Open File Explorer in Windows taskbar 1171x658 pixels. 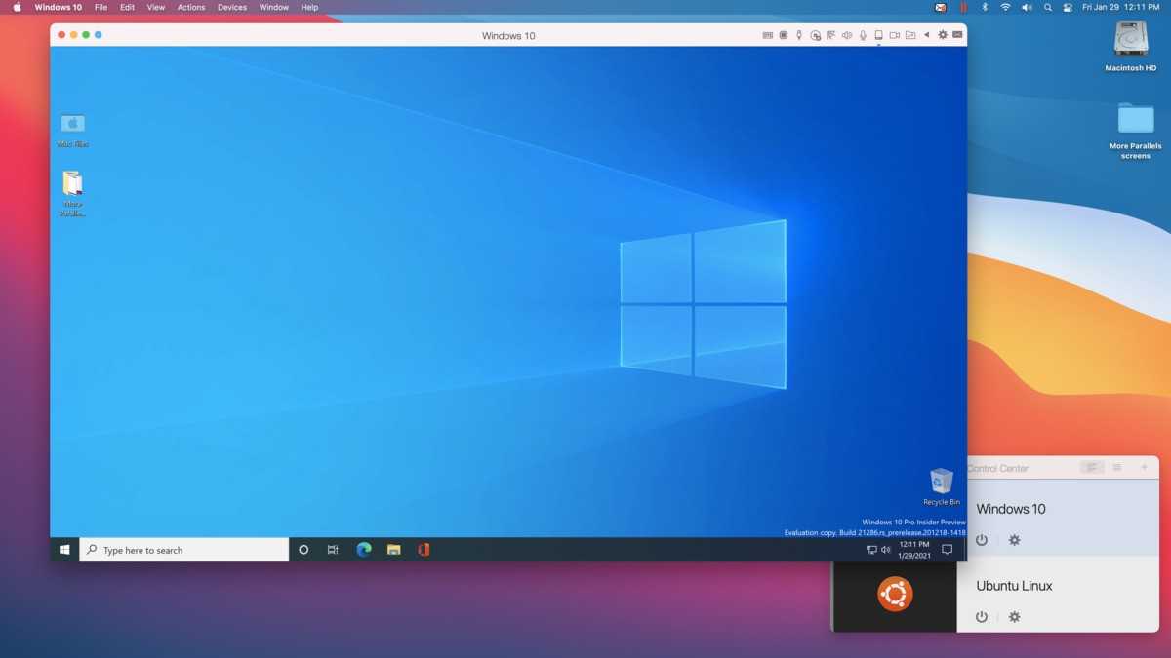394,550
